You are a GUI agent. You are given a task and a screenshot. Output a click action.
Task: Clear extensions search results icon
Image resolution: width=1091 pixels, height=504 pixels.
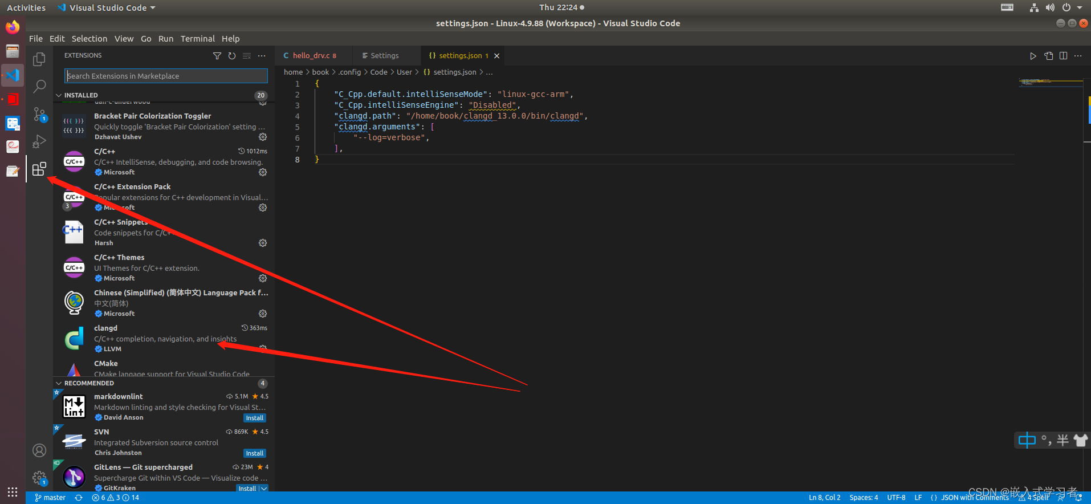[247, 56]
